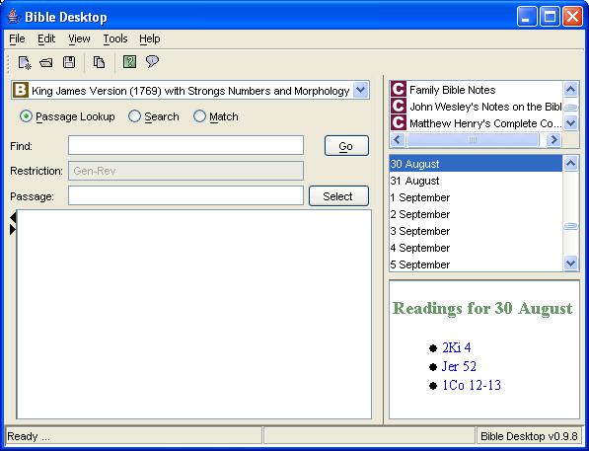Click the Open folder toolbar icon
Image resolution: width=589 pixels, height=451 pixels.
46,62
